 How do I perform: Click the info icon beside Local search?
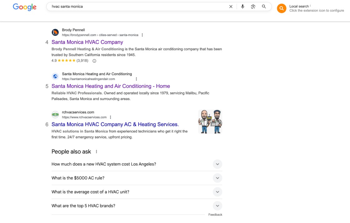click(x=310, y=6)
